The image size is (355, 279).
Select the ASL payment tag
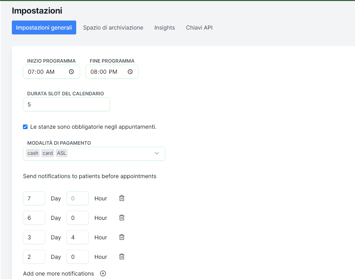coord(62,153)
